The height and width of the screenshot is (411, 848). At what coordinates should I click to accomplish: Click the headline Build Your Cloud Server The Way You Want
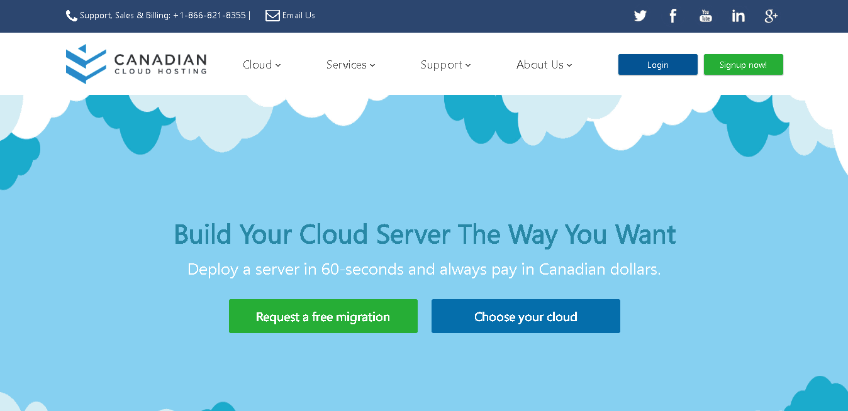click(425, 234)
